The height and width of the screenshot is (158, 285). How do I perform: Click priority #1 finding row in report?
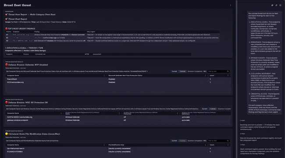click(112, 35)
